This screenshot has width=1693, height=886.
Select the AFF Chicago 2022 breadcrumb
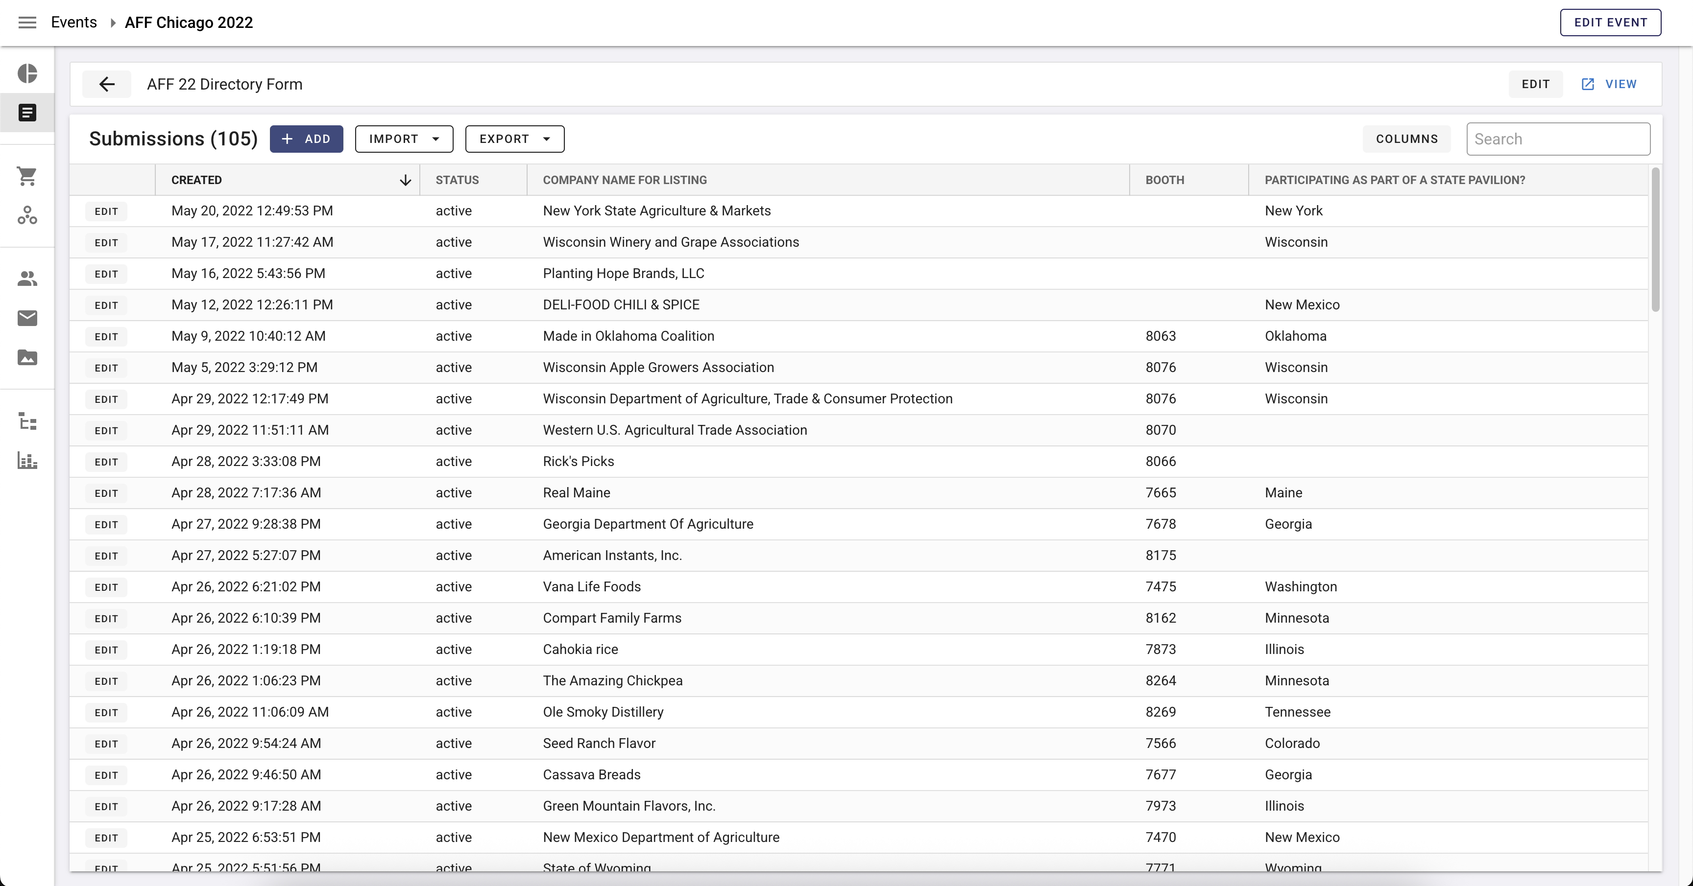[189, 22]
